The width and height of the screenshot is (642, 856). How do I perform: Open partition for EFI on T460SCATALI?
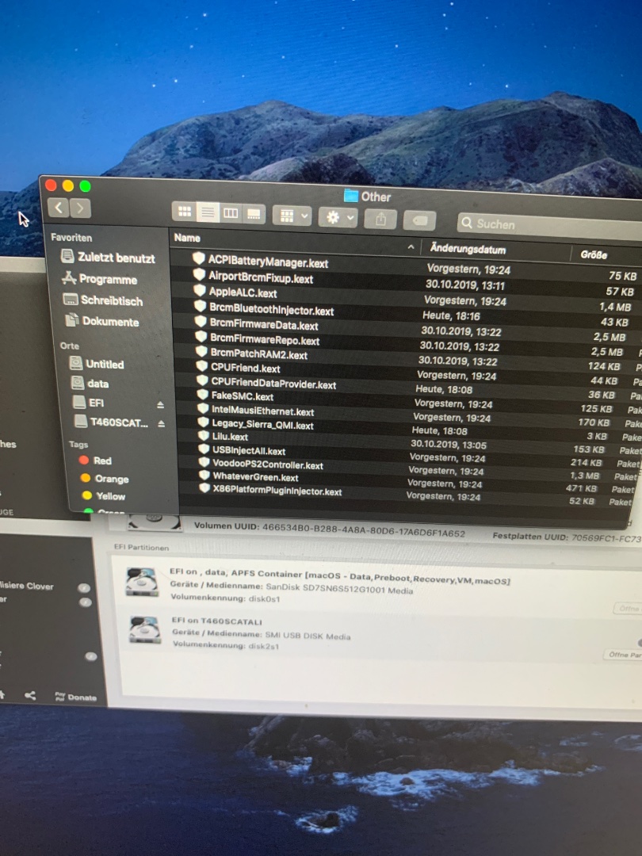[622, 655]
